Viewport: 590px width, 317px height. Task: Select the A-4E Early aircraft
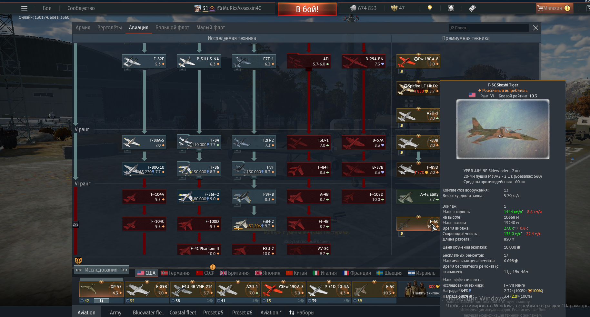click(418, 197)
